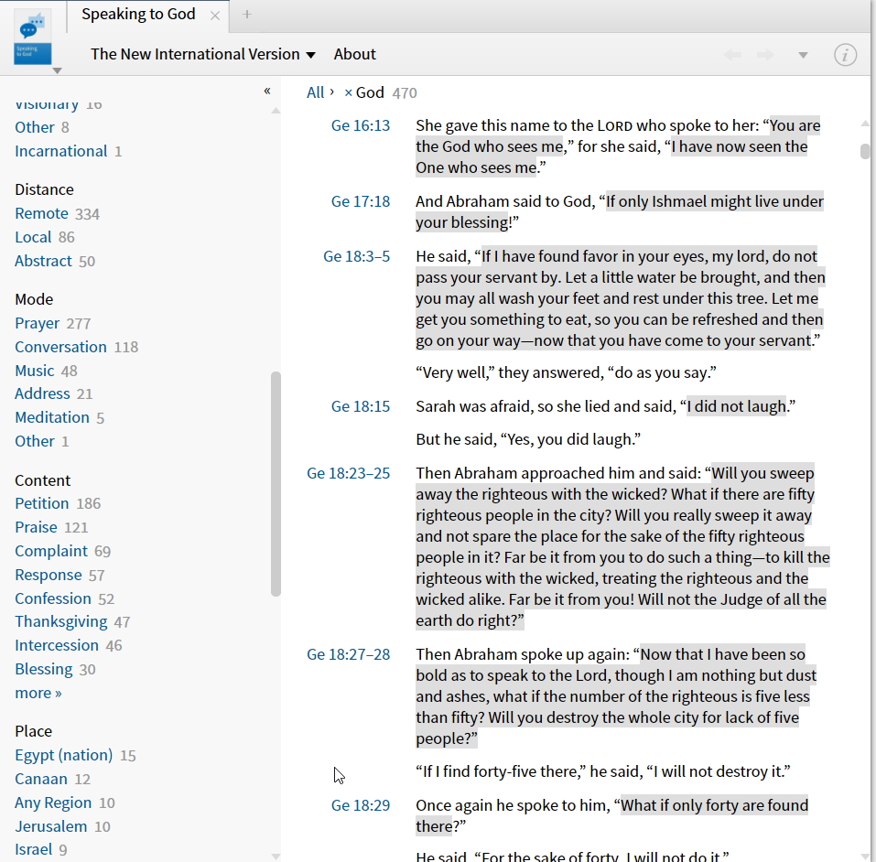
Task: Open reference Ge 18:29
Action: pos(361,805)
